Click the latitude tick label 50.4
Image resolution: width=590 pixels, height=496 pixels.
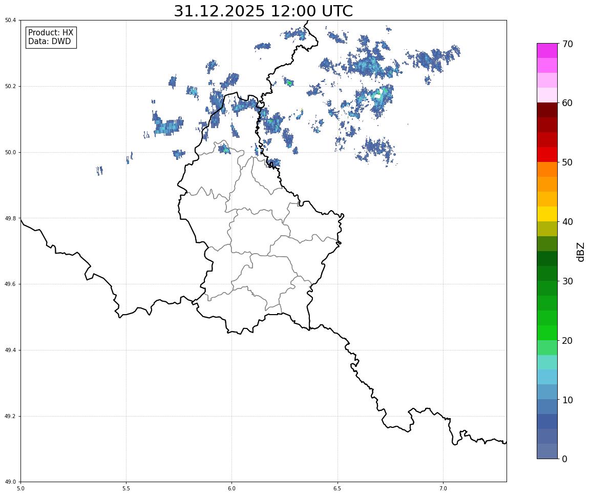pos(10,20)
